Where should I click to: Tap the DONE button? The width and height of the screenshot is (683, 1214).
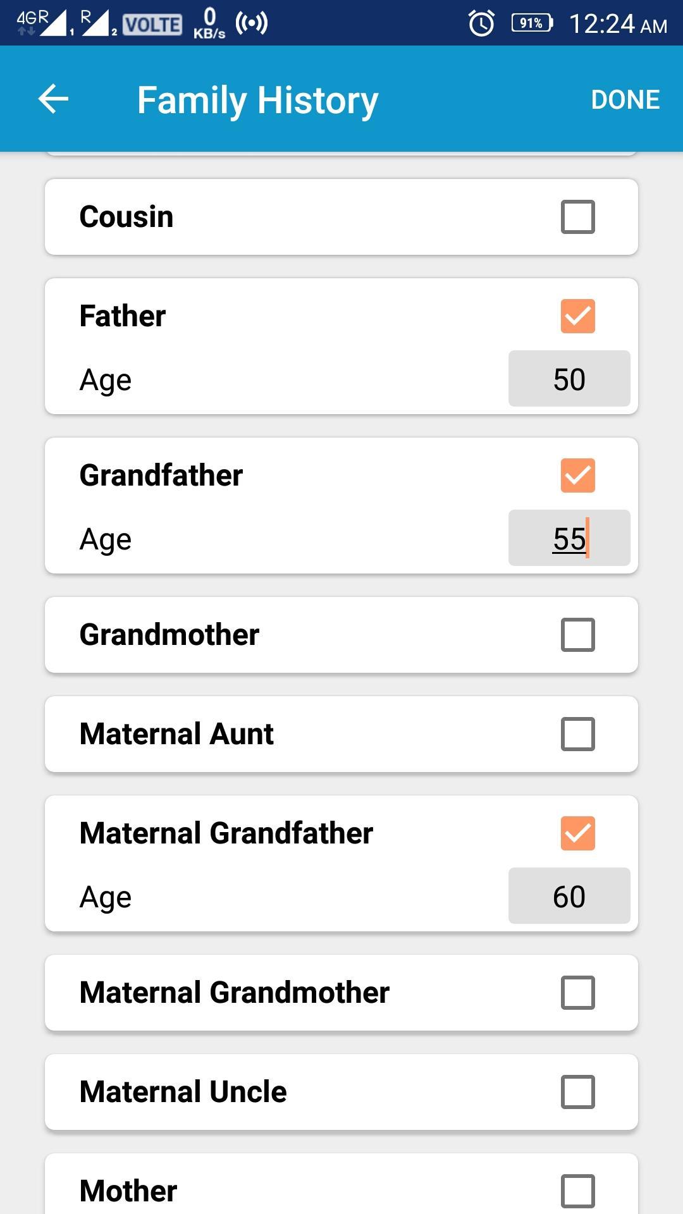(x=625, y=99)
